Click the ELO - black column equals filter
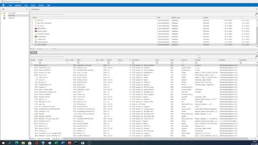Image resolution: width=258 pixels, height=145 pixels. [x=98, y=63]
